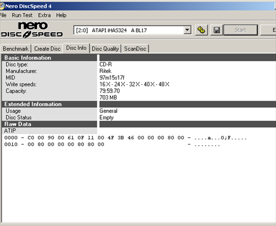The image size is (276, 226).
Task: Click the Start button
Action: point(241,30)
